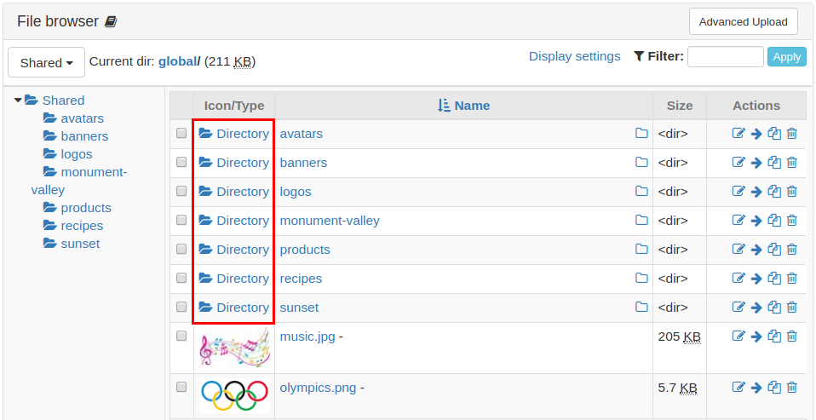Collapse the Shared tree node arrow

tap(18, 100)
